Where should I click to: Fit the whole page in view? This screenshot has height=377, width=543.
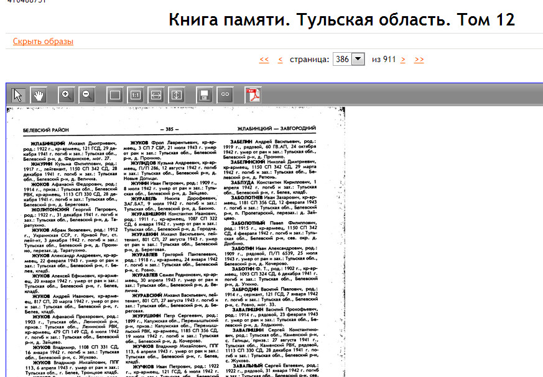[x=114, y=95]
